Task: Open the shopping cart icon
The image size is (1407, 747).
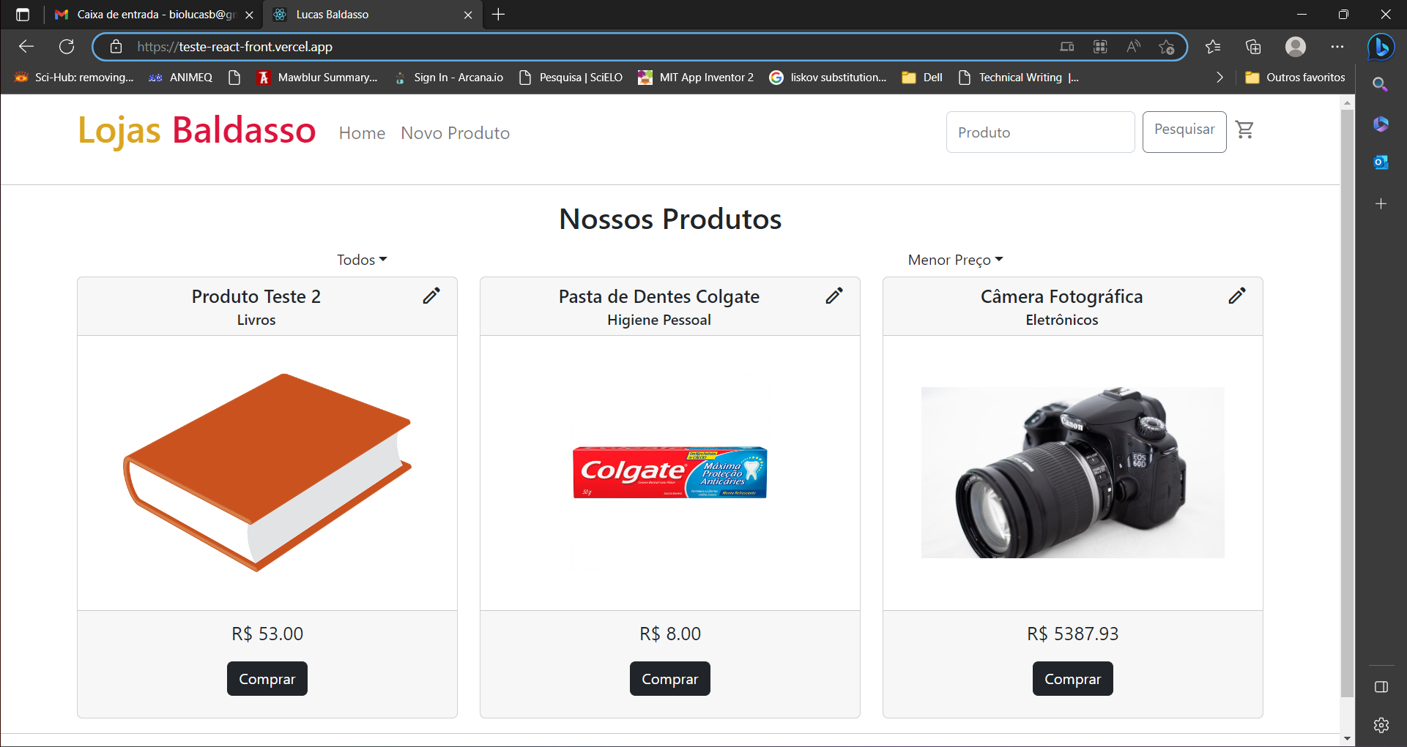Action: 1244,130
